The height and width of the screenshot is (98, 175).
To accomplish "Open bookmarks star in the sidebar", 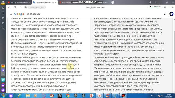I will coord(3,18).
